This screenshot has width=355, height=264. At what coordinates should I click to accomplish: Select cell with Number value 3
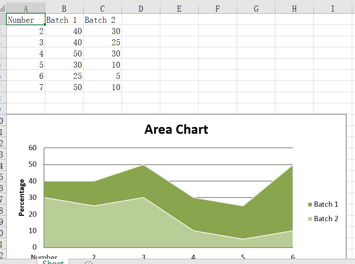(x=26, y=42)
